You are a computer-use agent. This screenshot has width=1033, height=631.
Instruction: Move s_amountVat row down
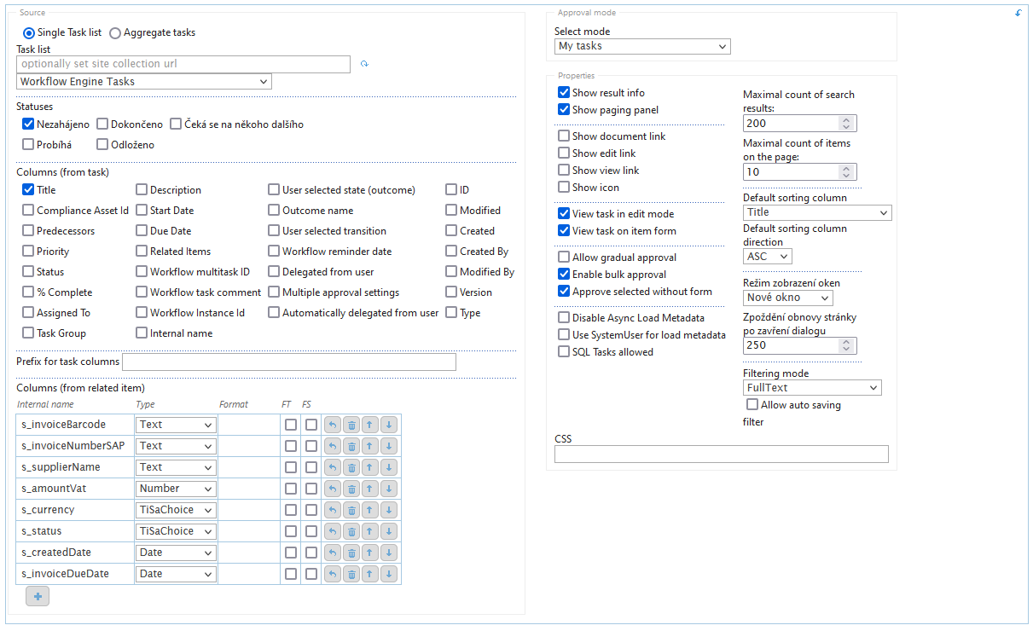pos(389,489)
